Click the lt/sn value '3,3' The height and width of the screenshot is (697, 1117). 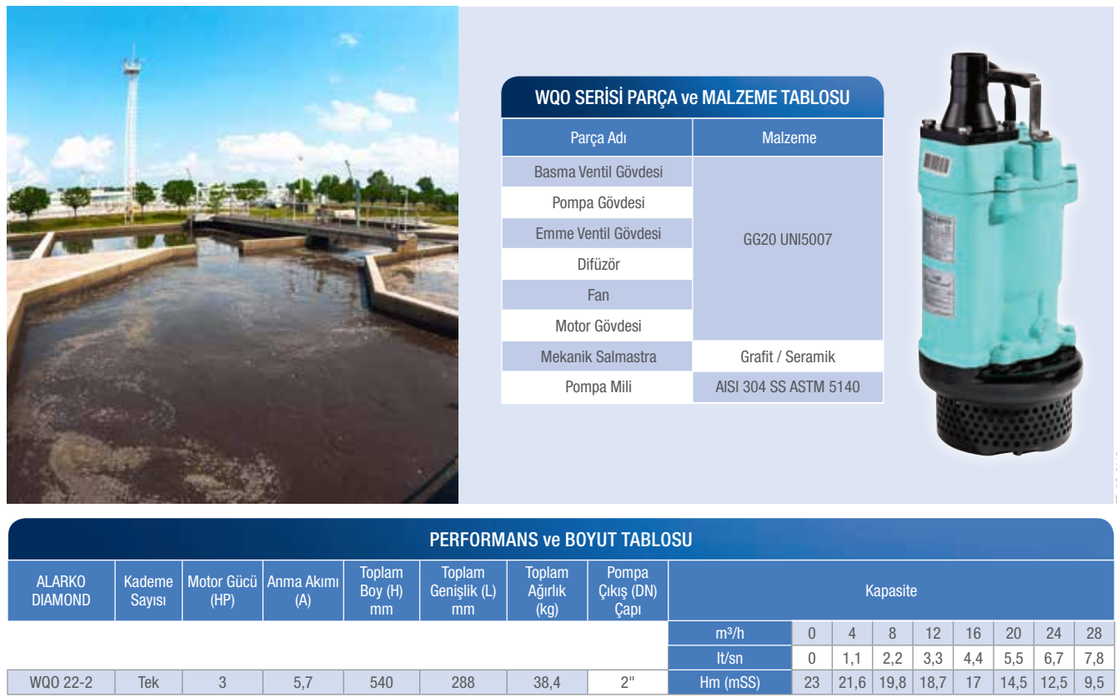pyautogui.click(x=933, y=658)
